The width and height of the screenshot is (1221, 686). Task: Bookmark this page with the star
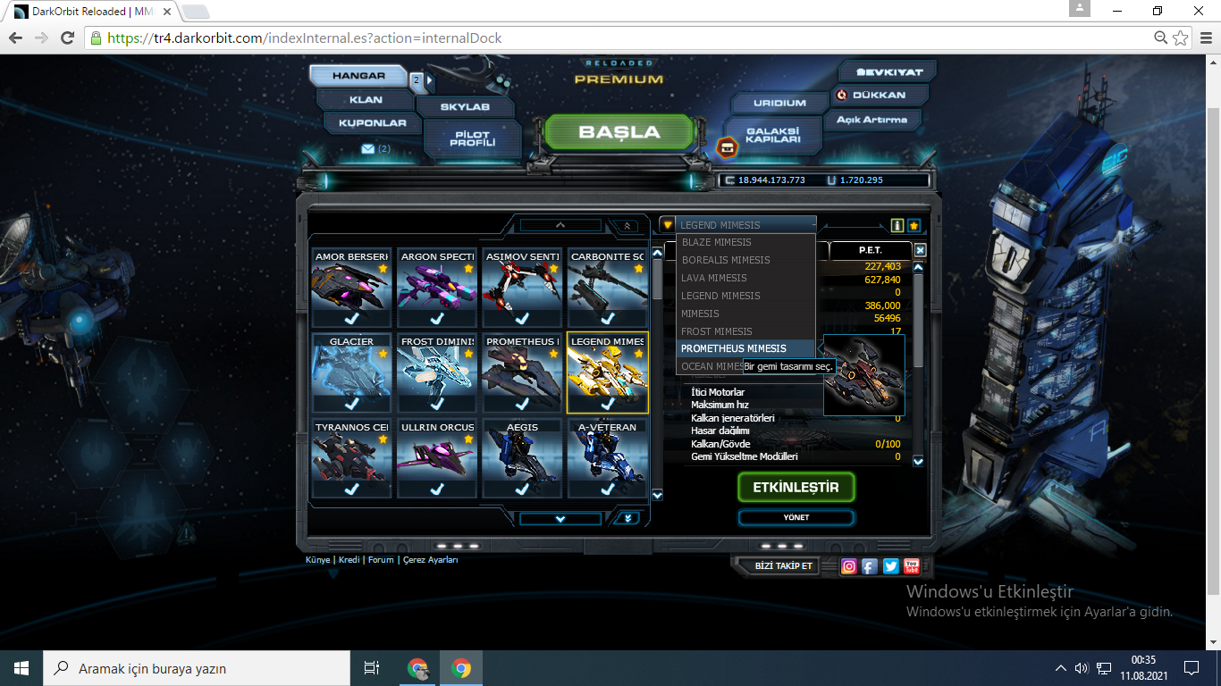[x=1181, y=38]
